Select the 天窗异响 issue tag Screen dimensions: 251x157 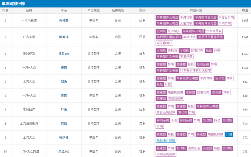(186, 23)
